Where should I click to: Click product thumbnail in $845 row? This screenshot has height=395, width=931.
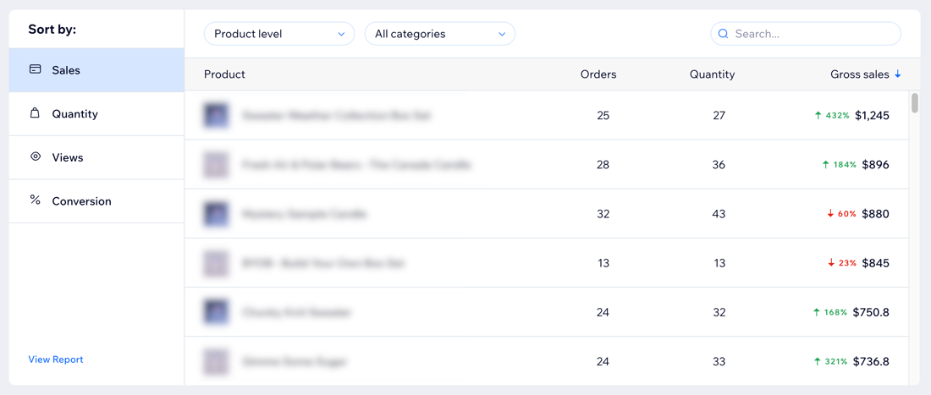point(216,263)
